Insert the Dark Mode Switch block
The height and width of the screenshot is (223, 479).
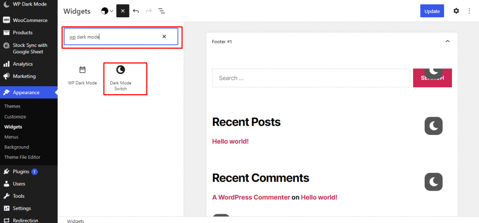click(x=121, y=78)
